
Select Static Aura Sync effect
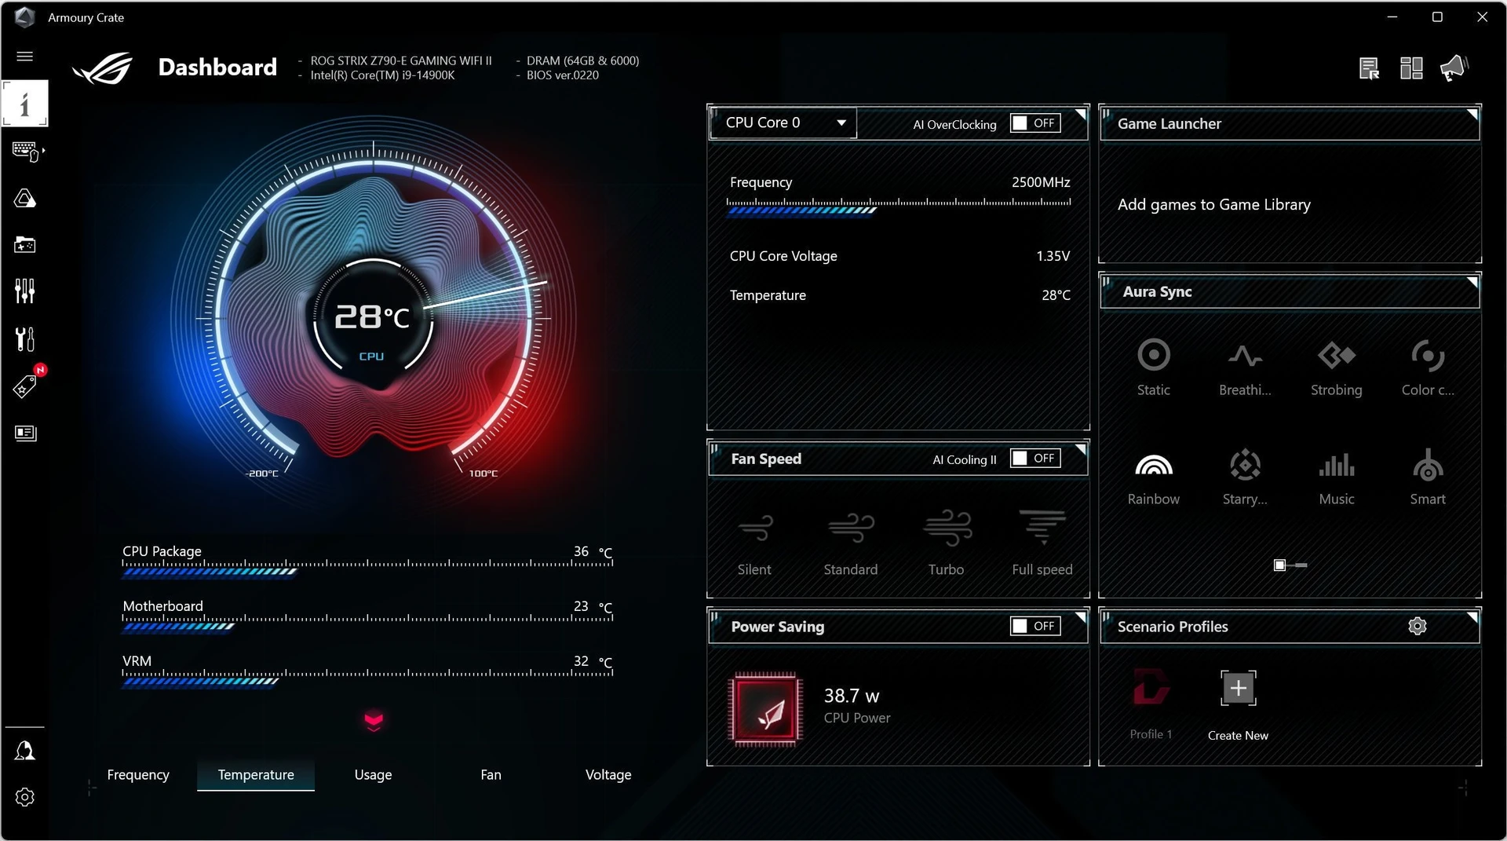point(1153,367)
